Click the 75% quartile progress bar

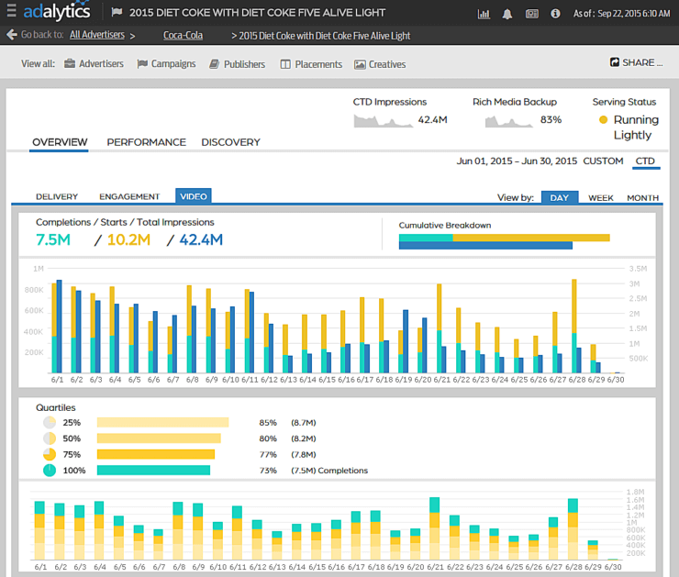pos(156,454)
